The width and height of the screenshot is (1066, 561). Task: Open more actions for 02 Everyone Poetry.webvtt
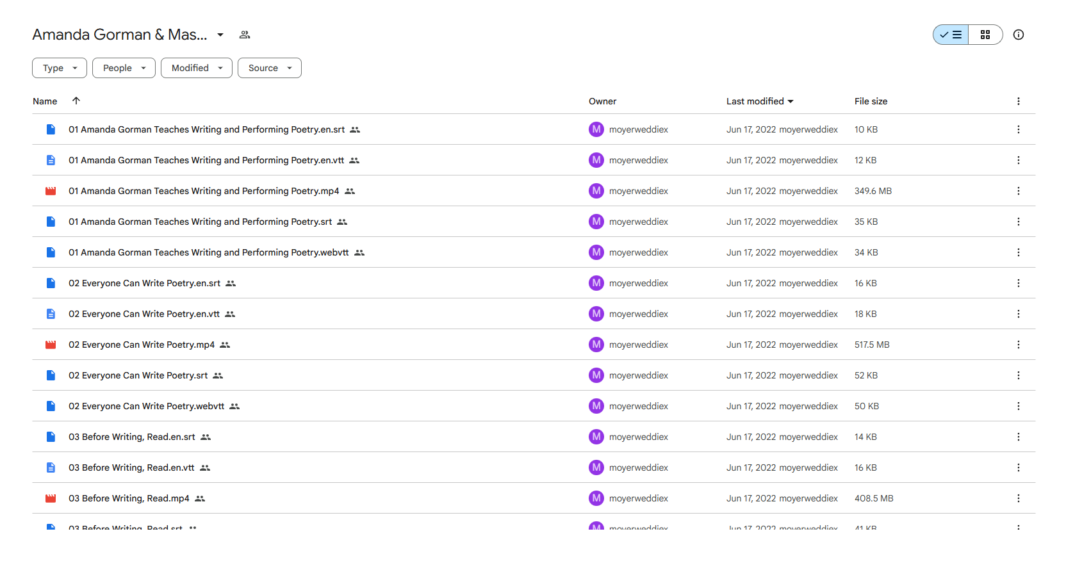pos(1019,406)
